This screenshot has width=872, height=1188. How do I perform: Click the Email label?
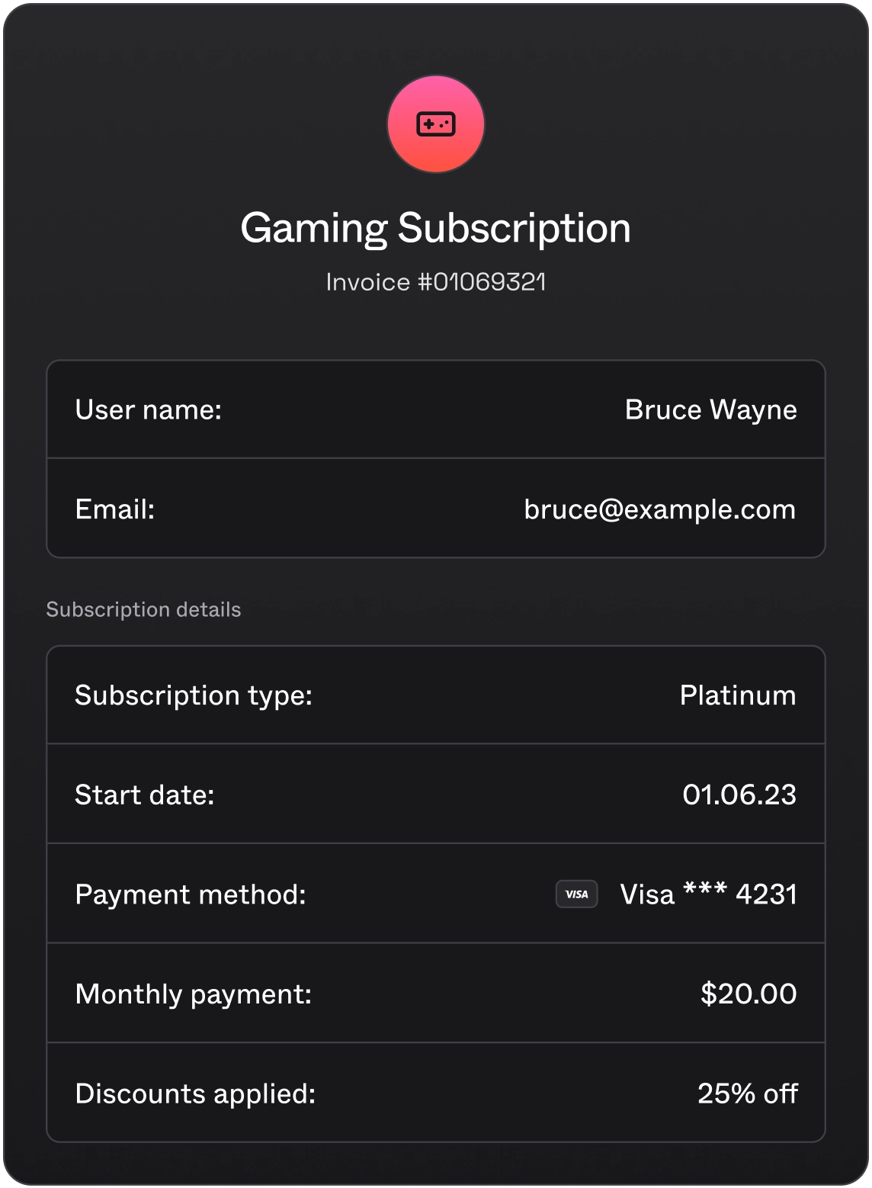[x=114, y=509]
